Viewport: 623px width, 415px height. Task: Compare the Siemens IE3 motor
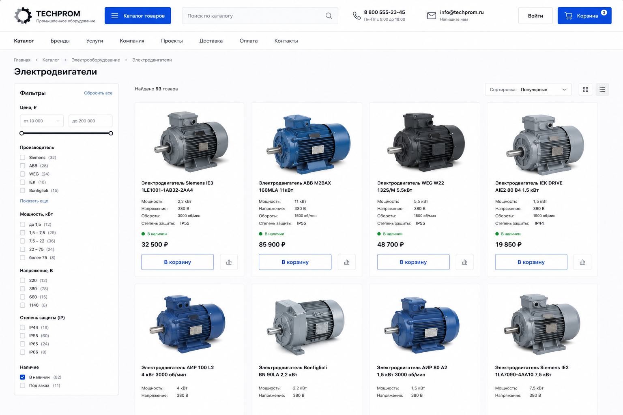[x=229, y=262]
